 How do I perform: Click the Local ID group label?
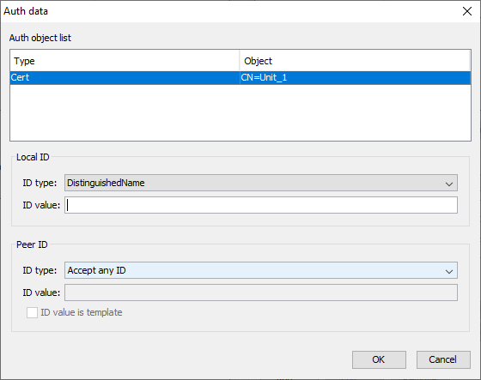(x=33, y=157)
